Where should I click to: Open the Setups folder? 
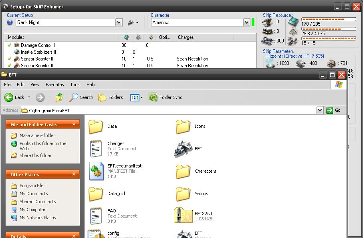(192, 194)
